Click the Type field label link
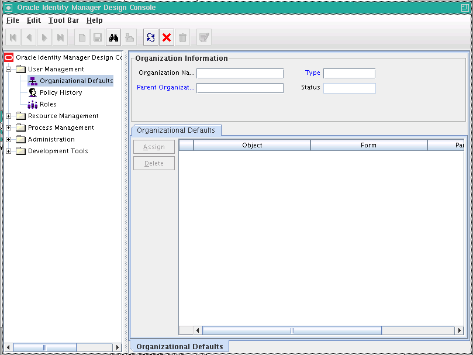 (312, 73)
